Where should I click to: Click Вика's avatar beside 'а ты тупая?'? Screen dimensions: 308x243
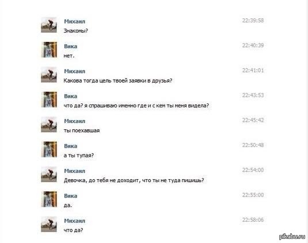(49, 149)
